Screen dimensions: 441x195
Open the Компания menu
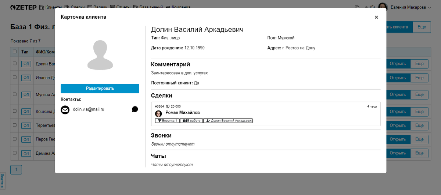[179, 7]
